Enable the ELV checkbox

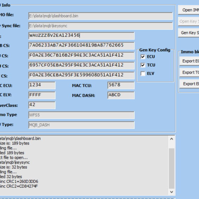pyautogui.click(x=143, y=74)
